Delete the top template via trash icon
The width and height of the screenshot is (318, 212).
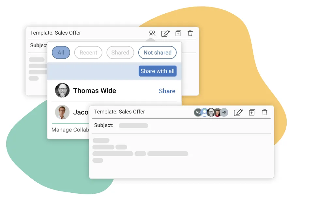pos(190,33)
